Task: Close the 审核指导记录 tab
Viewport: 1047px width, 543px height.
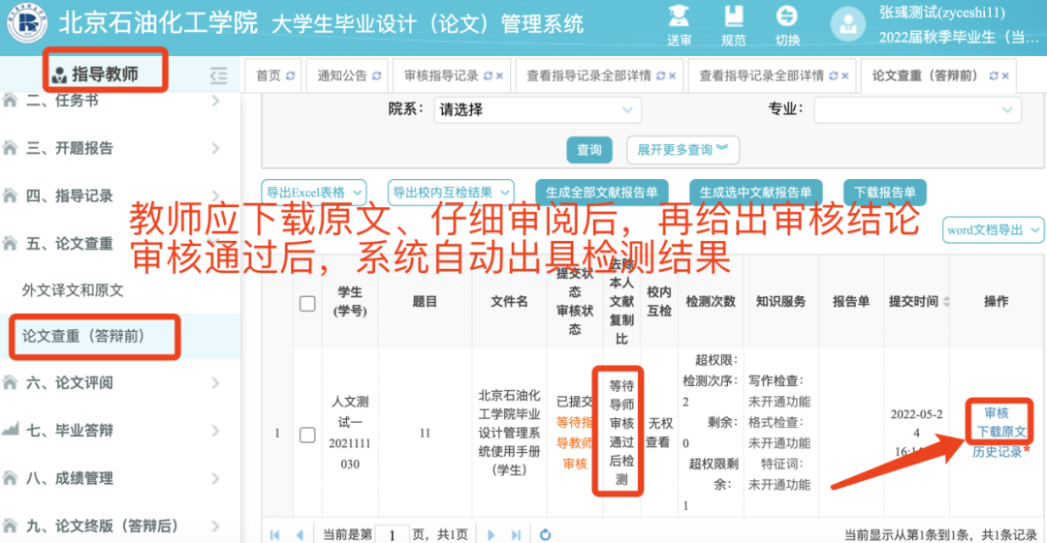Action: tap(500, 75)
